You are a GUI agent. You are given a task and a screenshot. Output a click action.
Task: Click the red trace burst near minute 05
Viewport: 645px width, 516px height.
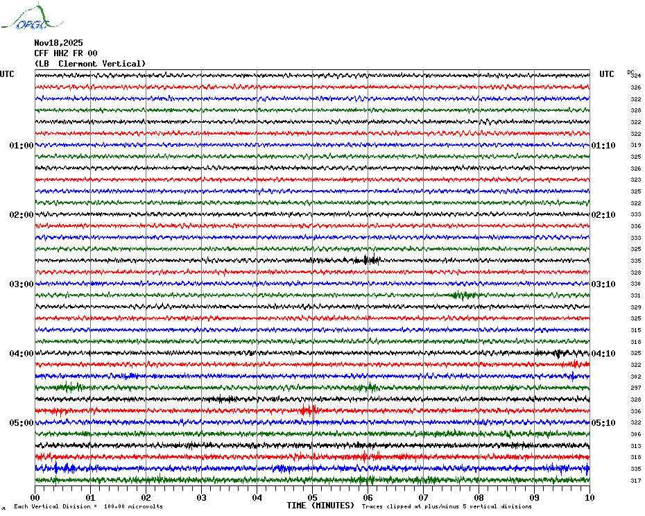pyautogui.click(x=310, y=411)
